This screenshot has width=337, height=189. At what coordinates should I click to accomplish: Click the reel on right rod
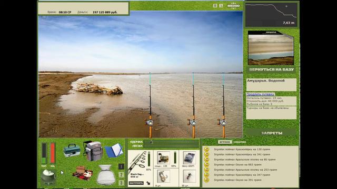click(x=222, y=122)
